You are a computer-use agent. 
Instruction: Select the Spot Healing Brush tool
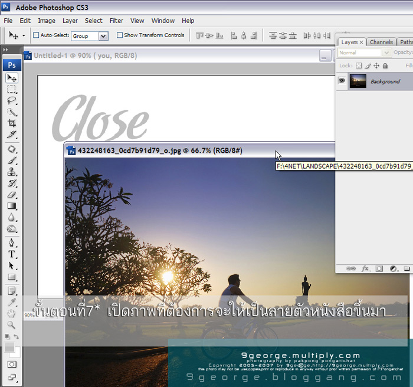[x=12, y=149]
